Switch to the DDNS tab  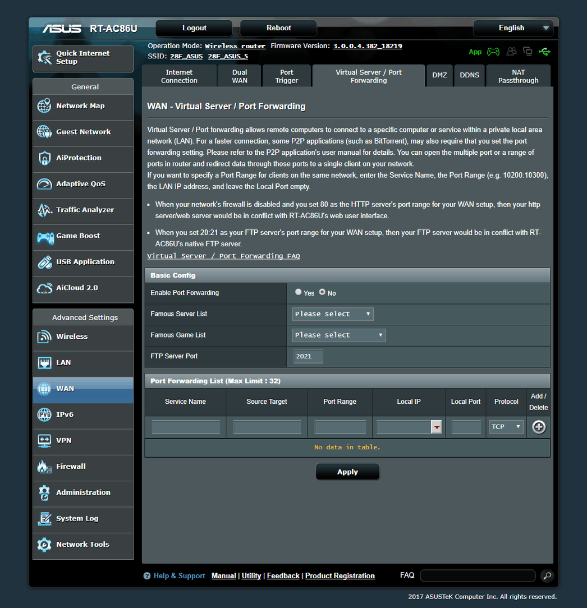point(470,76)
